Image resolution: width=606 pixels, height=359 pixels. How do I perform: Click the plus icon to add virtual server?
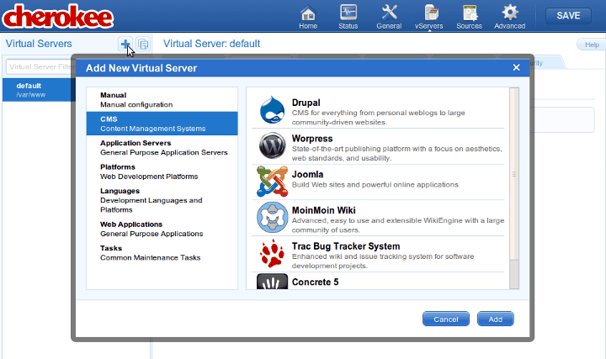(x=125, y=44)
